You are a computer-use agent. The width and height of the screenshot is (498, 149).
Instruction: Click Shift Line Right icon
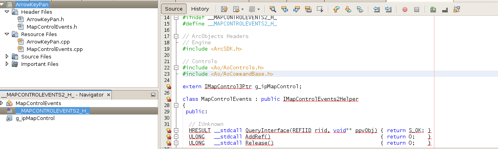tap(388, 9)
